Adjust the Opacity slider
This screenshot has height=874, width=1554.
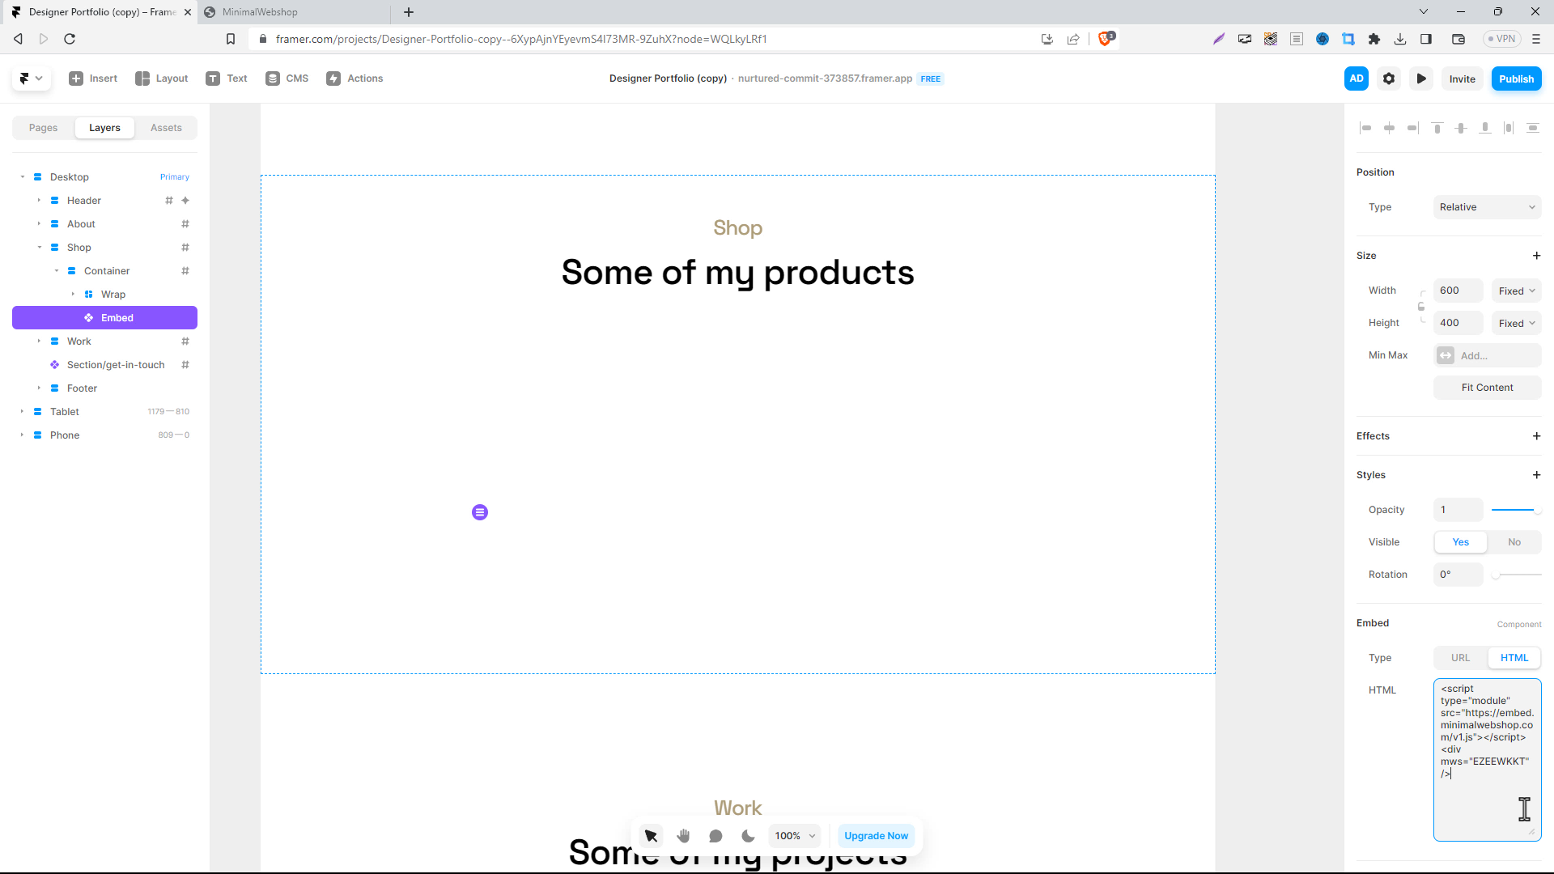[x=1516, y=510]
